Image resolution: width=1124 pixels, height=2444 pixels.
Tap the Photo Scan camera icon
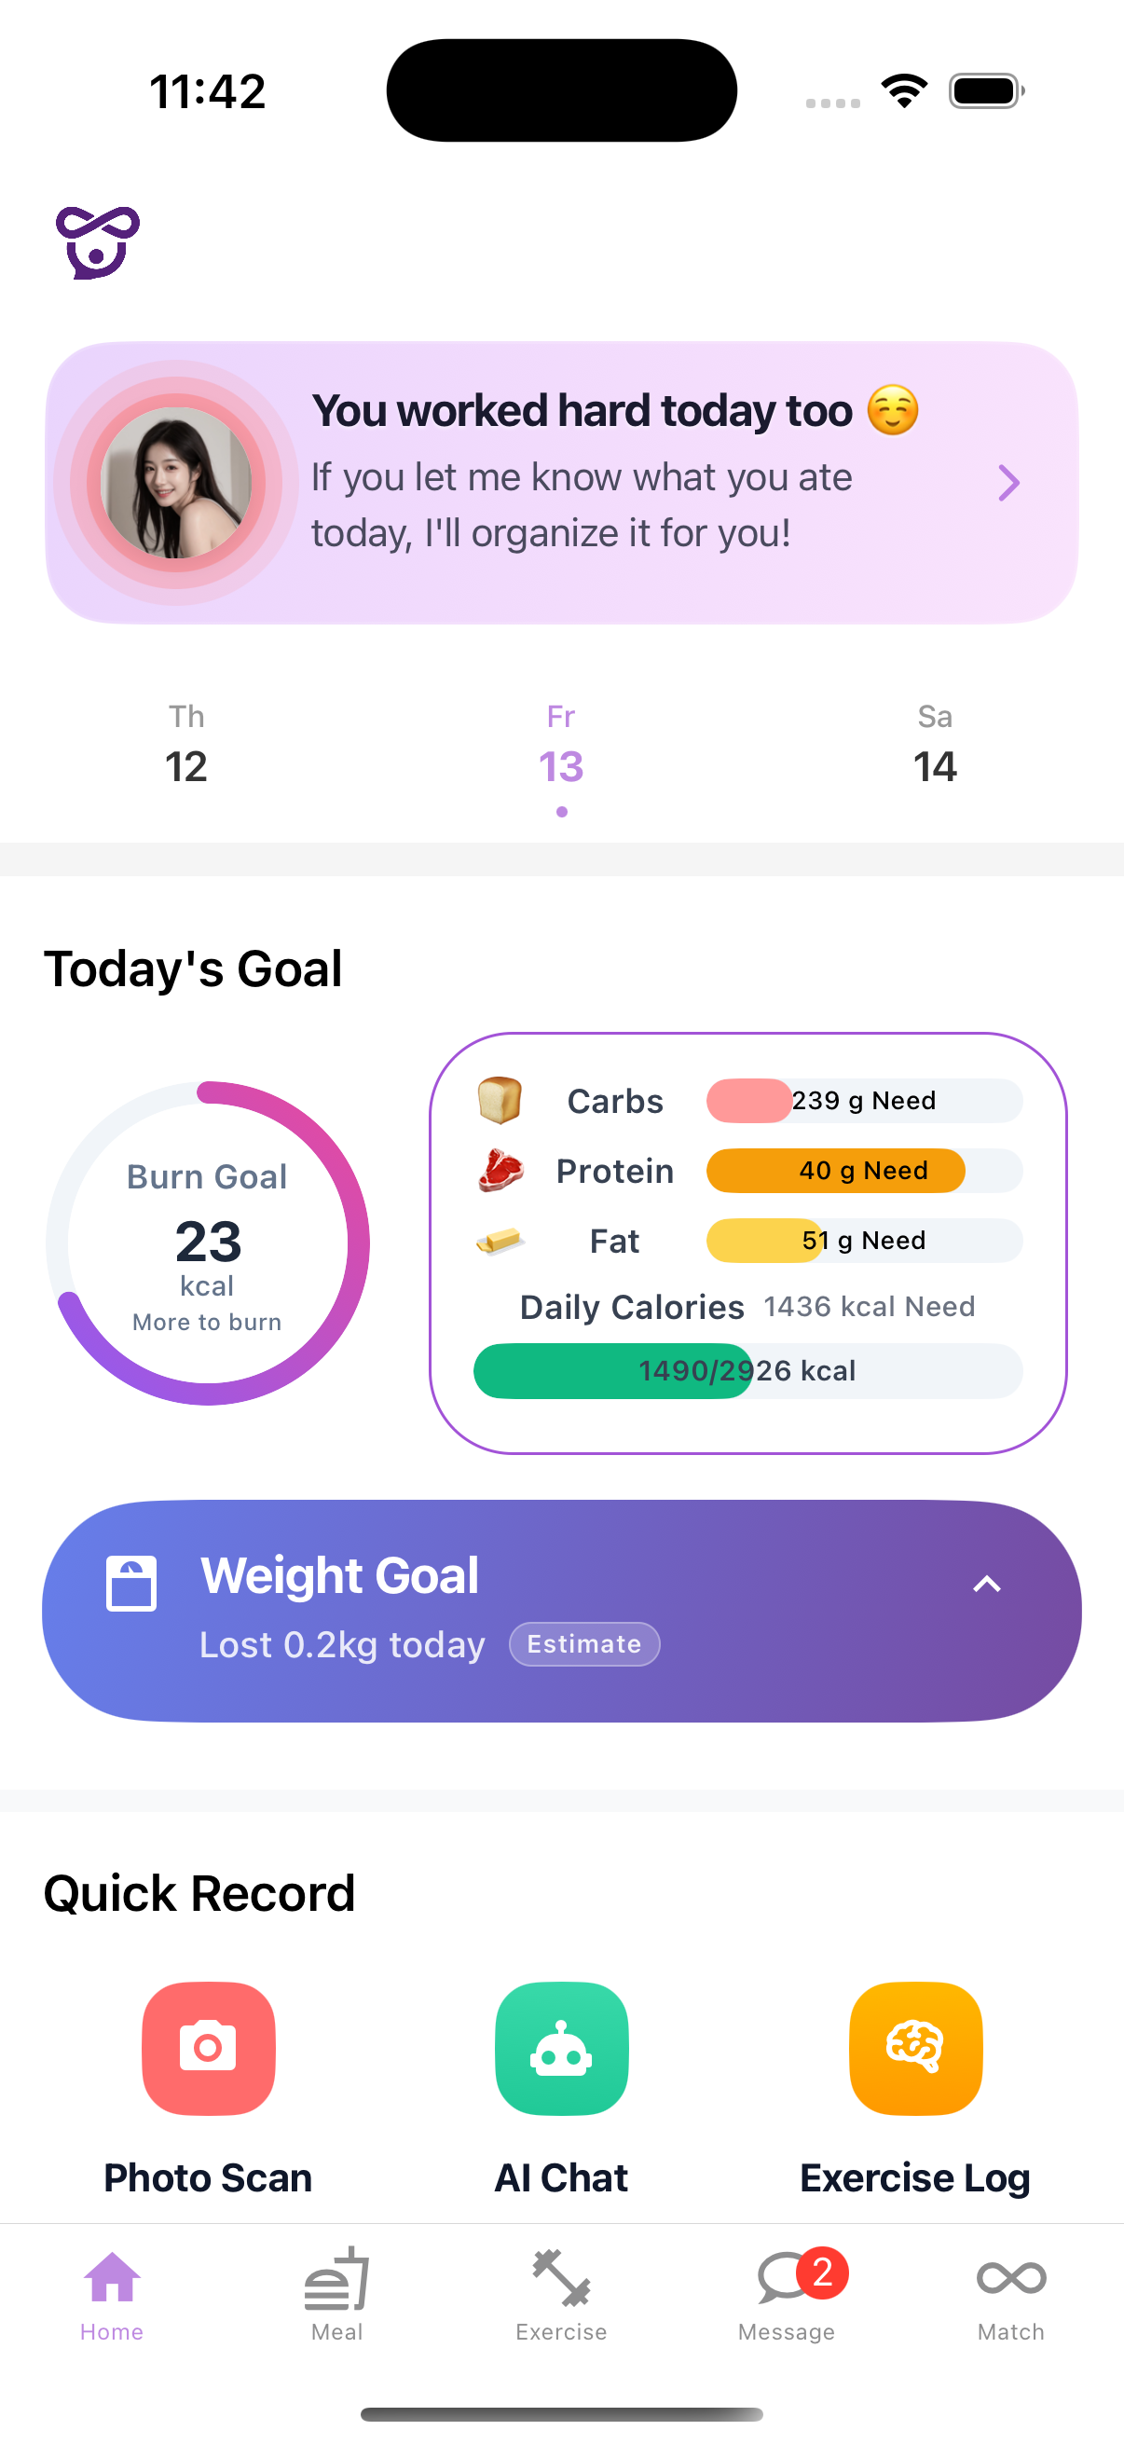(x=209, y=2048)
